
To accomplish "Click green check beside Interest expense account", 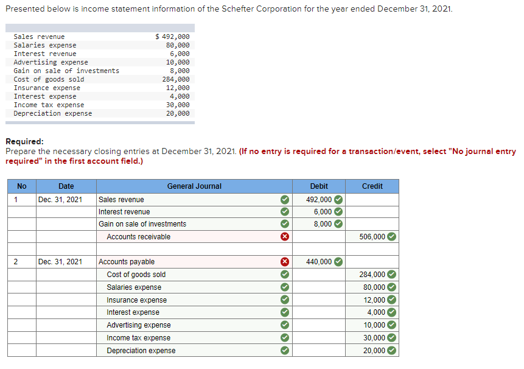I will coord(285,312).
